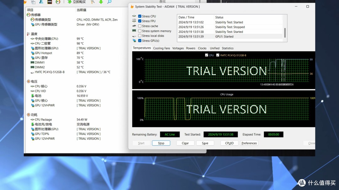This screenshot has width=339, height=190.
Task: Click the 电池充/放电 battery icon
Action: [32, 124]
